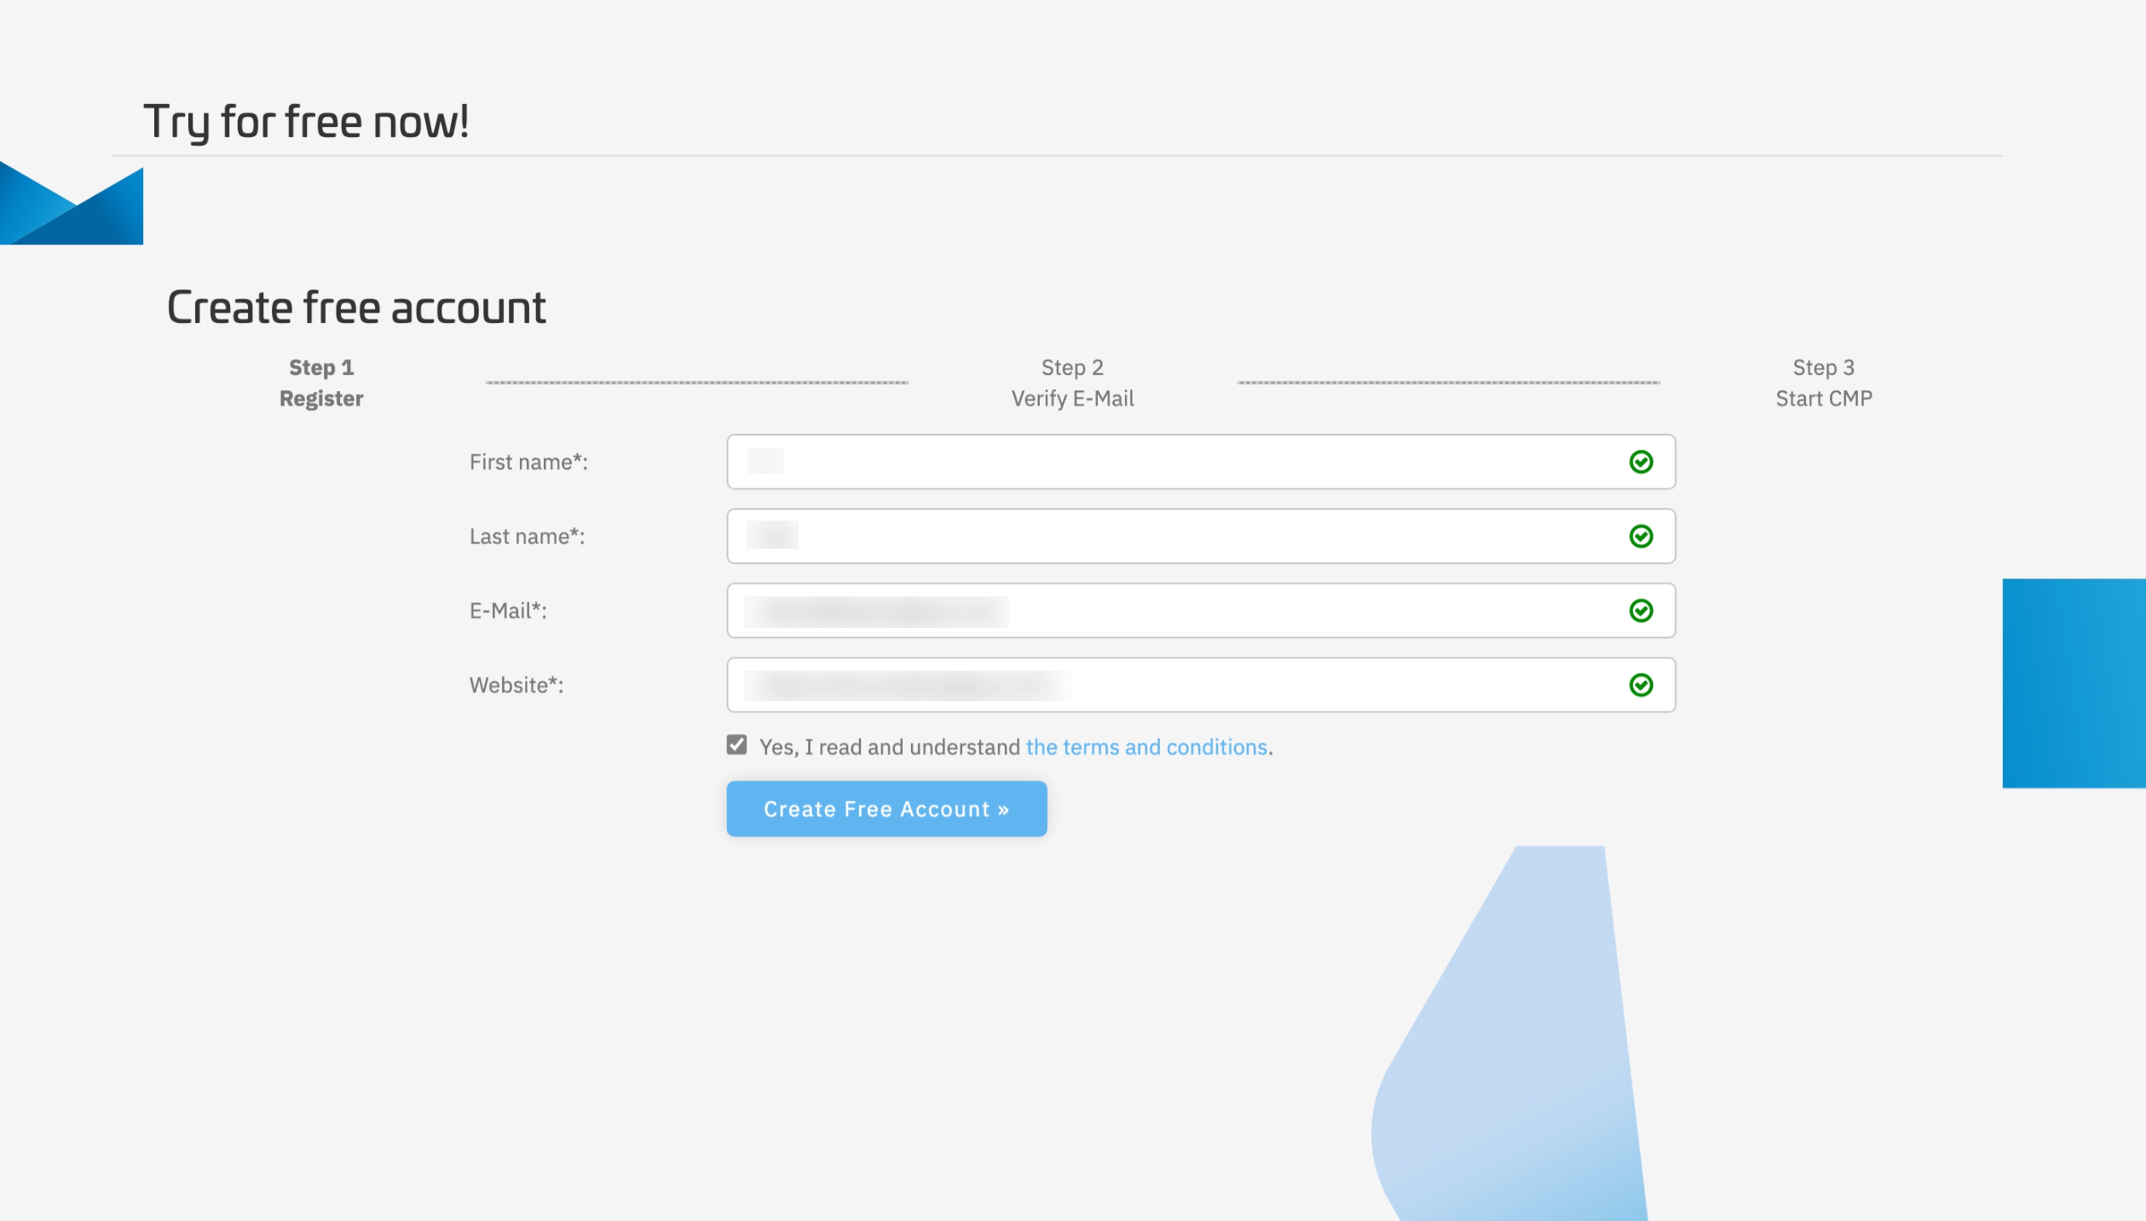Click the green checkmark in Last name field
2146x1221 pixels.
coord(1641,536)
